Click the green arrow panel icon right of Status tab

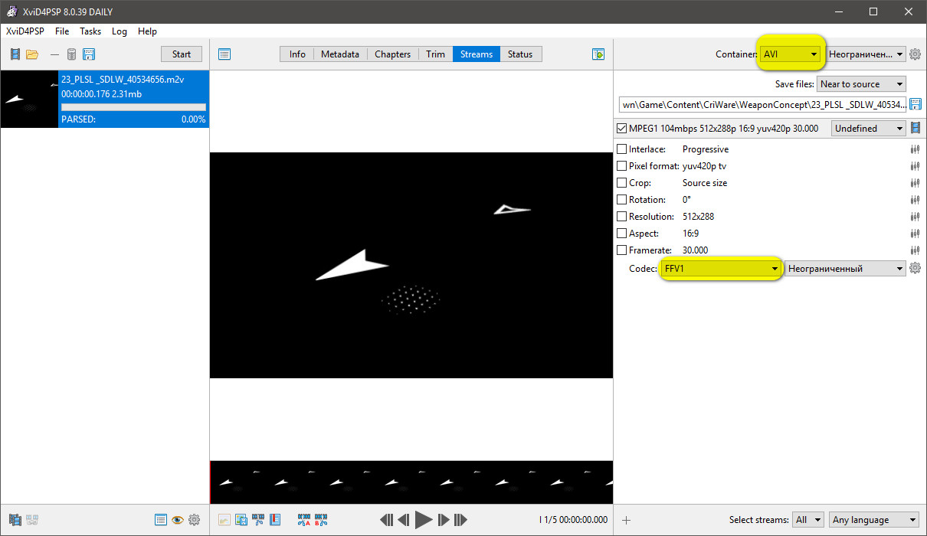(598, 54)
